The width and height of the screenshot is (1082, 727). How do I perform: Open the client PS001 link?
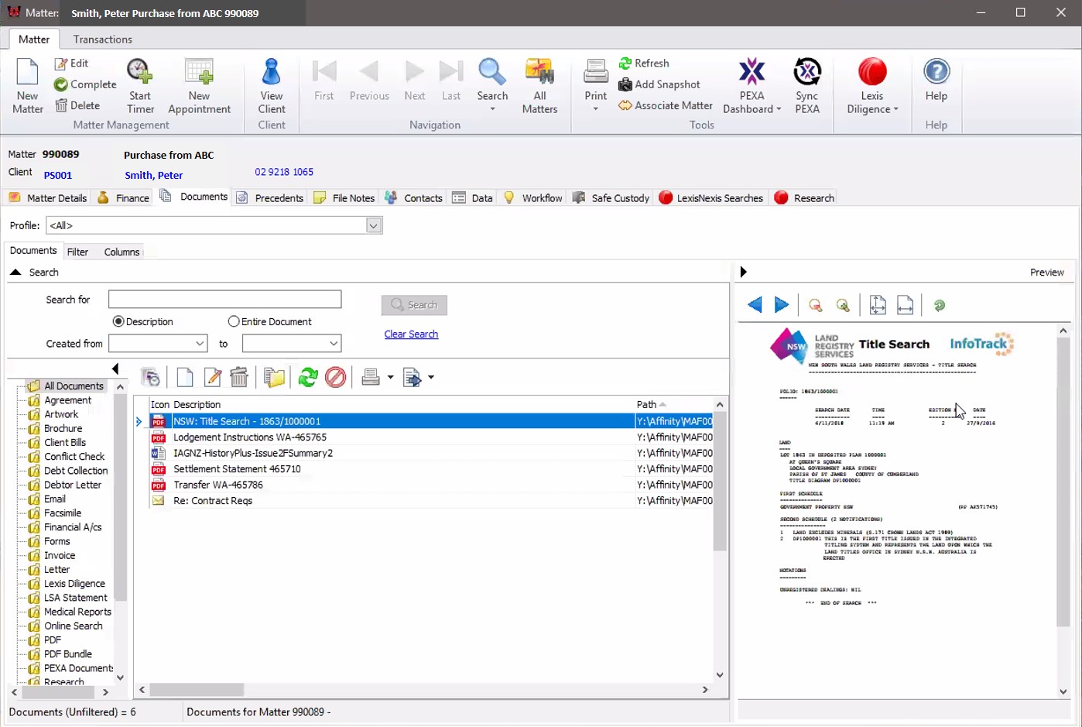pos(57,174)
